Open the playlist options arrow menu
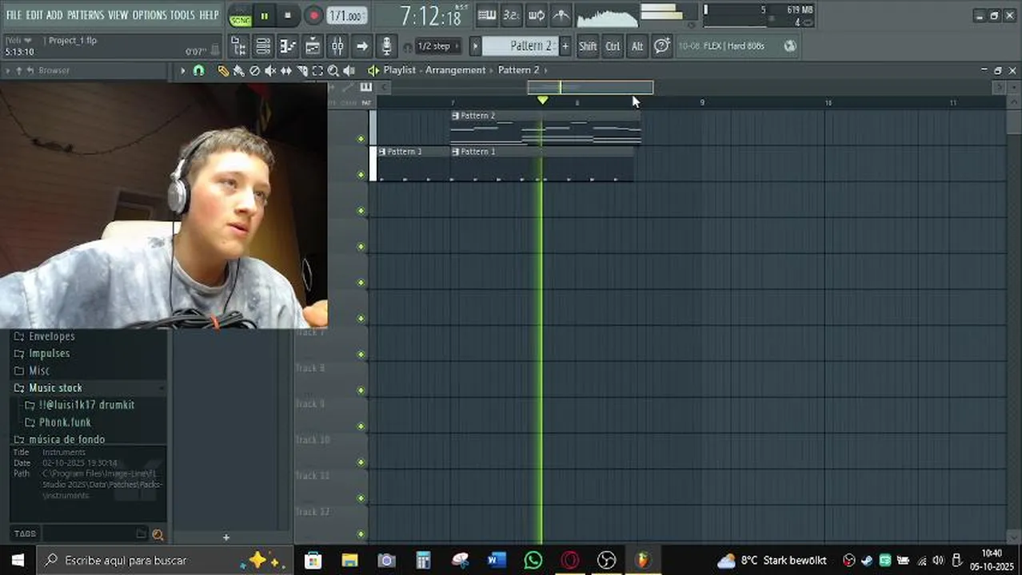 click(182, 70)
